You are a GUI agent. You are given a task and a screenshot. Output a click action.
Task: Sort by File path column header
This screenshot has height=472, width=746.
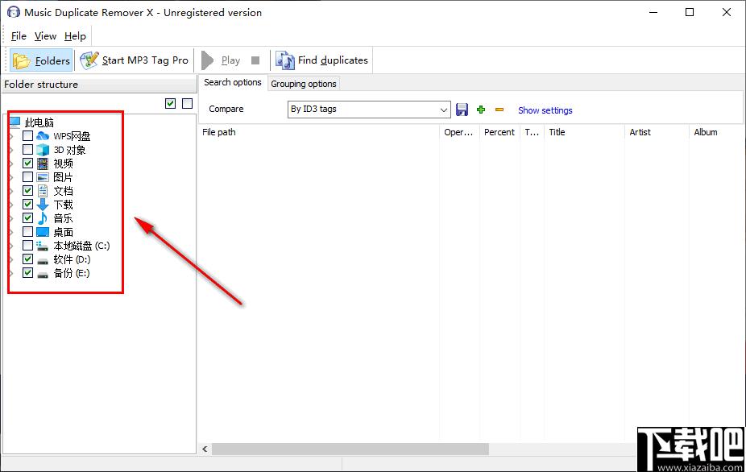coord(319,132)
